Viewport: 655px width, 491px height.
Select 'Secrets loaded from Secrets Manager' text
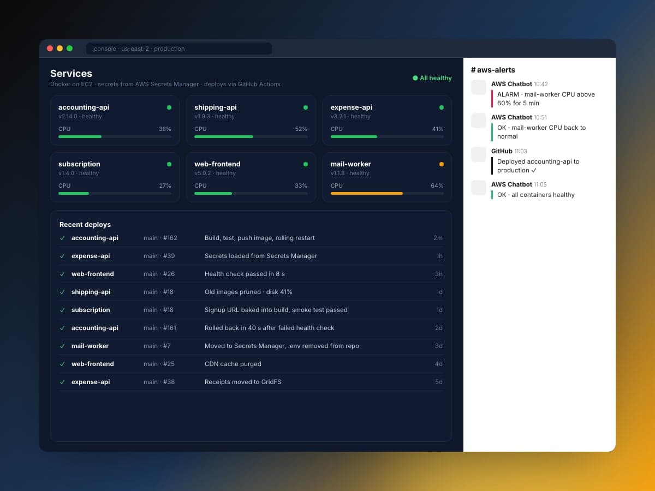[x=261, y=256]
